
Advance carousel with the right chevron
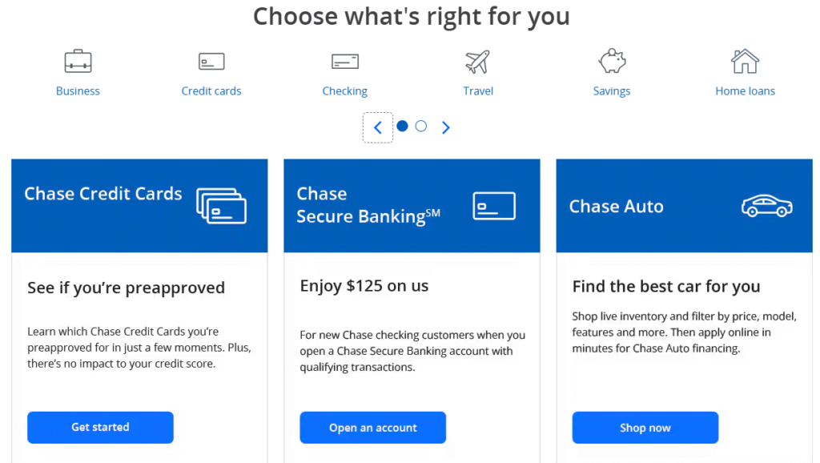446,127
